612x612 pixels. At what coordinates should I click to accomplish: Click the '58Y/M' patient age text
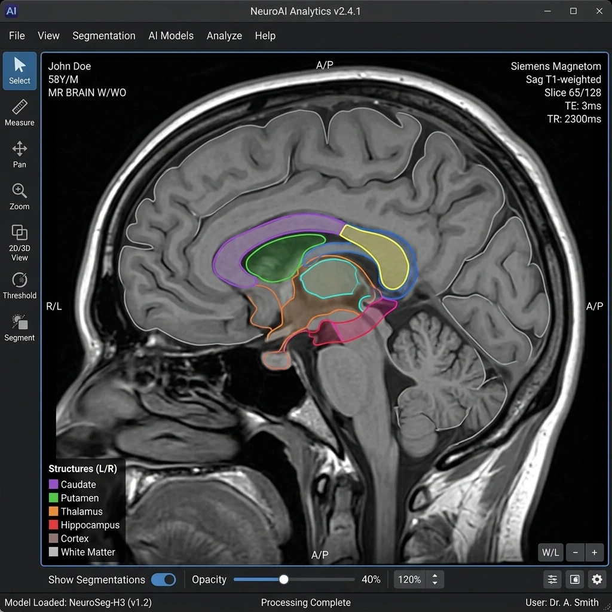63,79
